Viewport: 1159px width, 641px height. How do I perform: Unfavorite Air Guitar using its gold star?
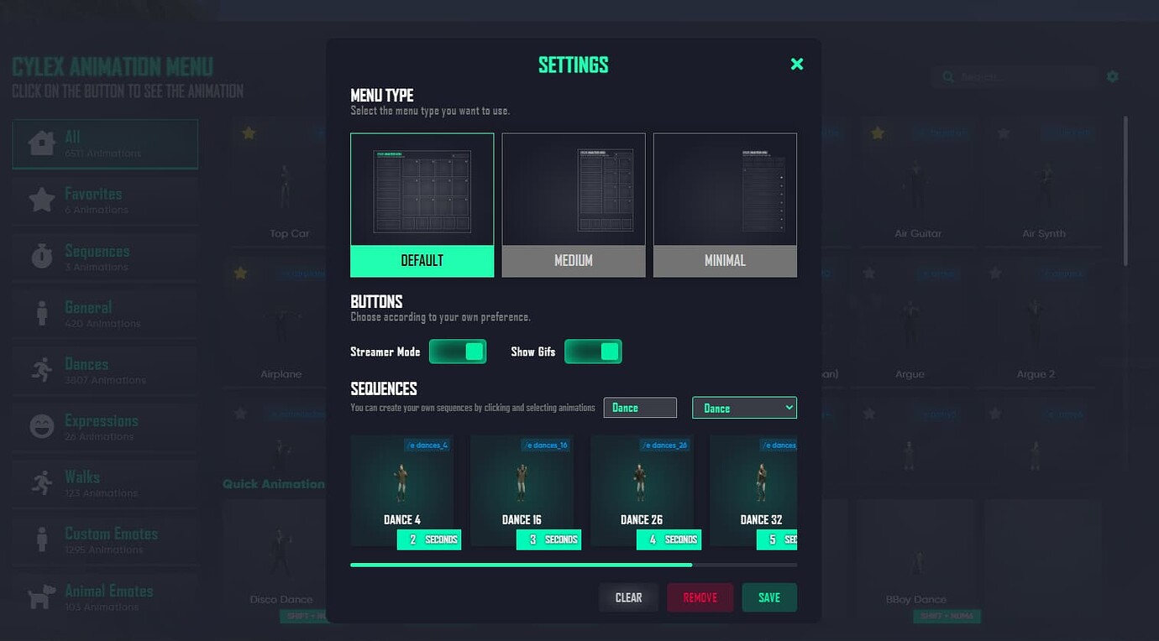click(x=878, y=133)
